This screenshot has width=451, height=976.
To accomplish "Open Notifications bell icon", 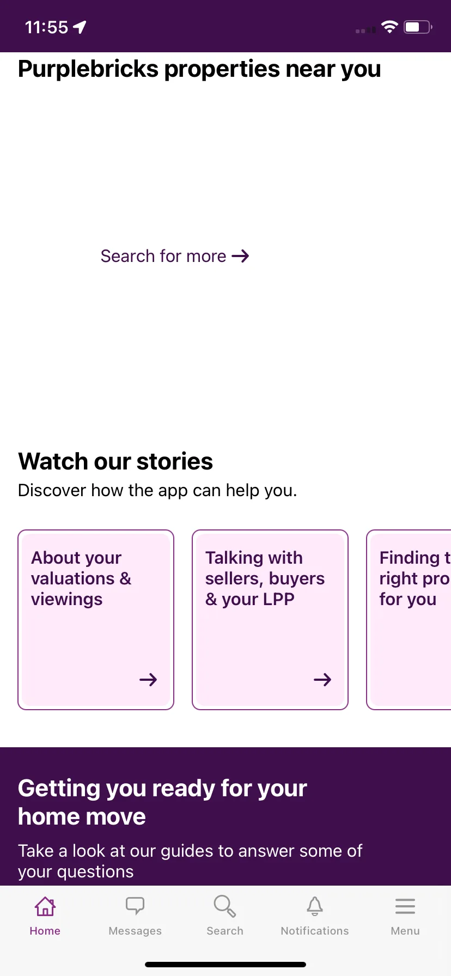I will (x=315, y=906).
